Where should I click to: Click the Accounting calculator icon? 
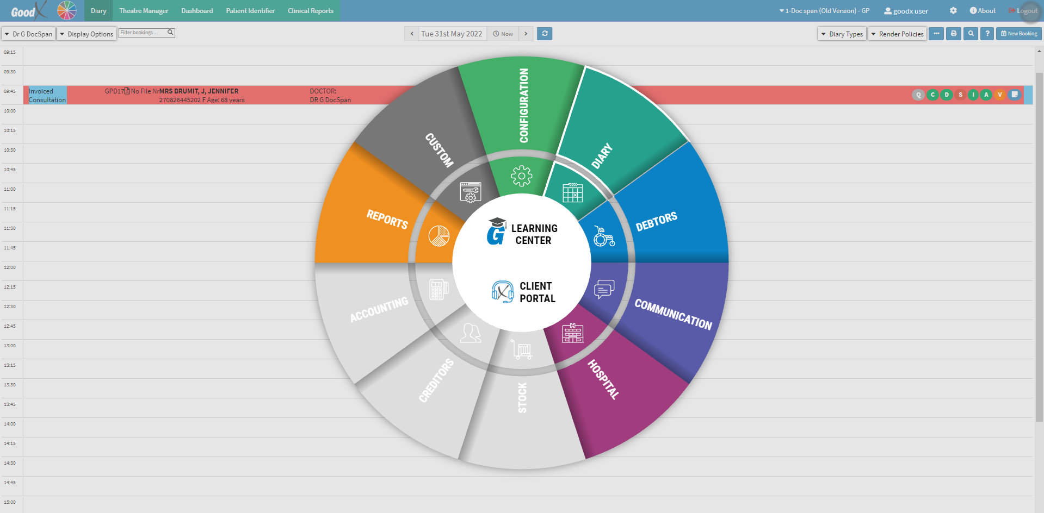[439, 290]
